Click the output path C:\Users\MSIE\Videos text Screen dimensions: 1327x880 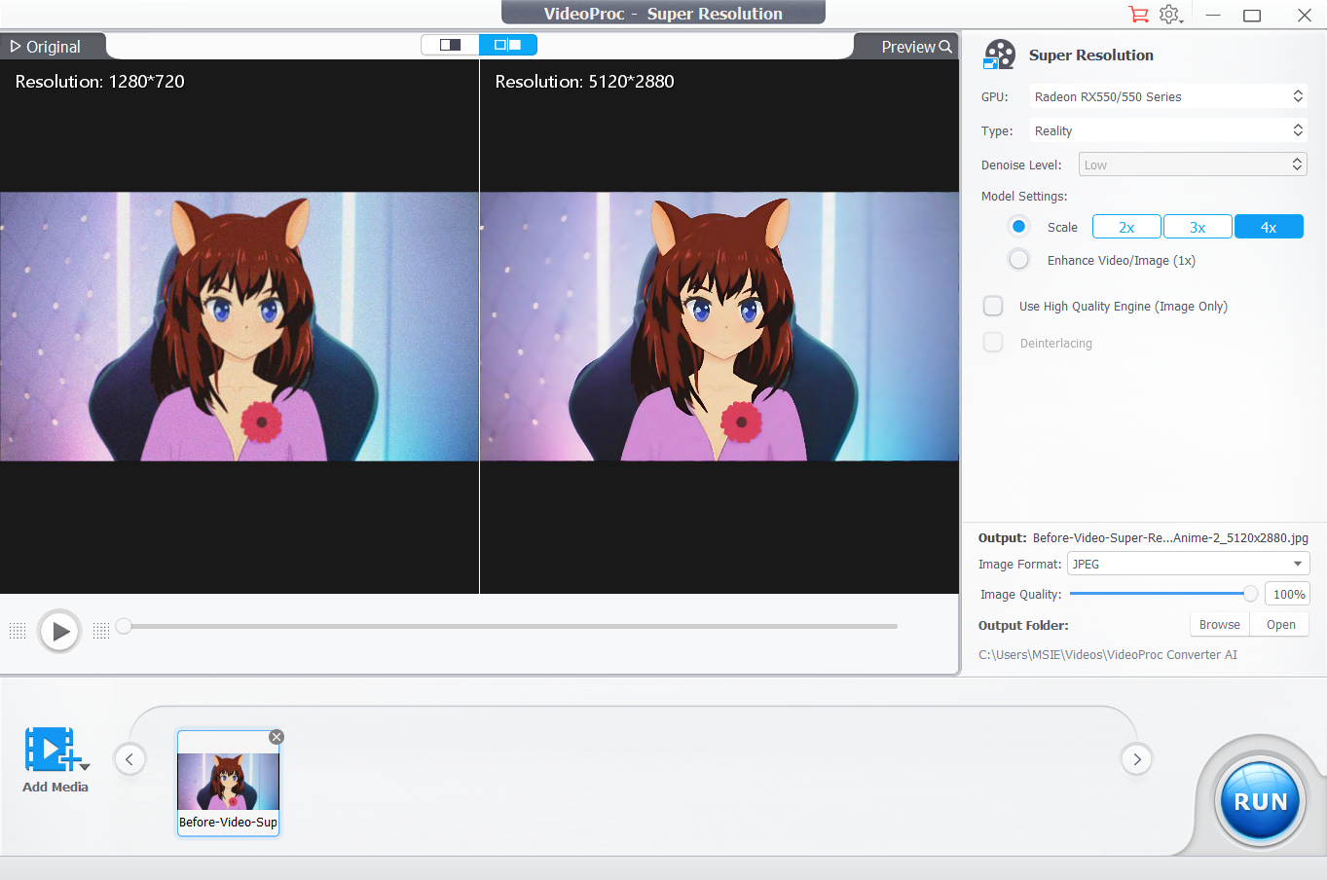1108,654
